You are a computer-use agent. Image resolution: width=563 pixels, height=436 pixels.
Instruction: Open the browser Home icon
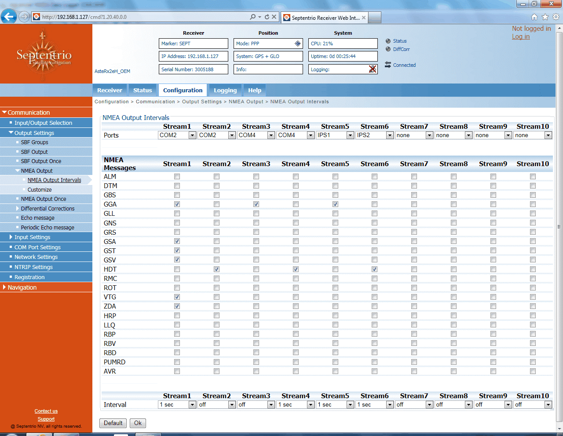pyautogui.click(x=534, y=17)
